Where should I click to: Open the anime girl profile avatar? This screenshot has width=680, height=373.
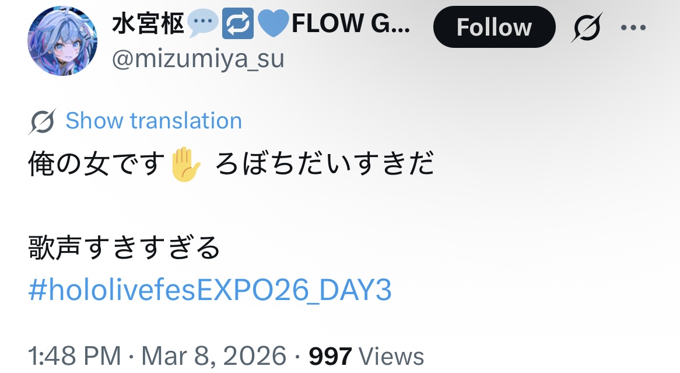(x=62, y=41)
